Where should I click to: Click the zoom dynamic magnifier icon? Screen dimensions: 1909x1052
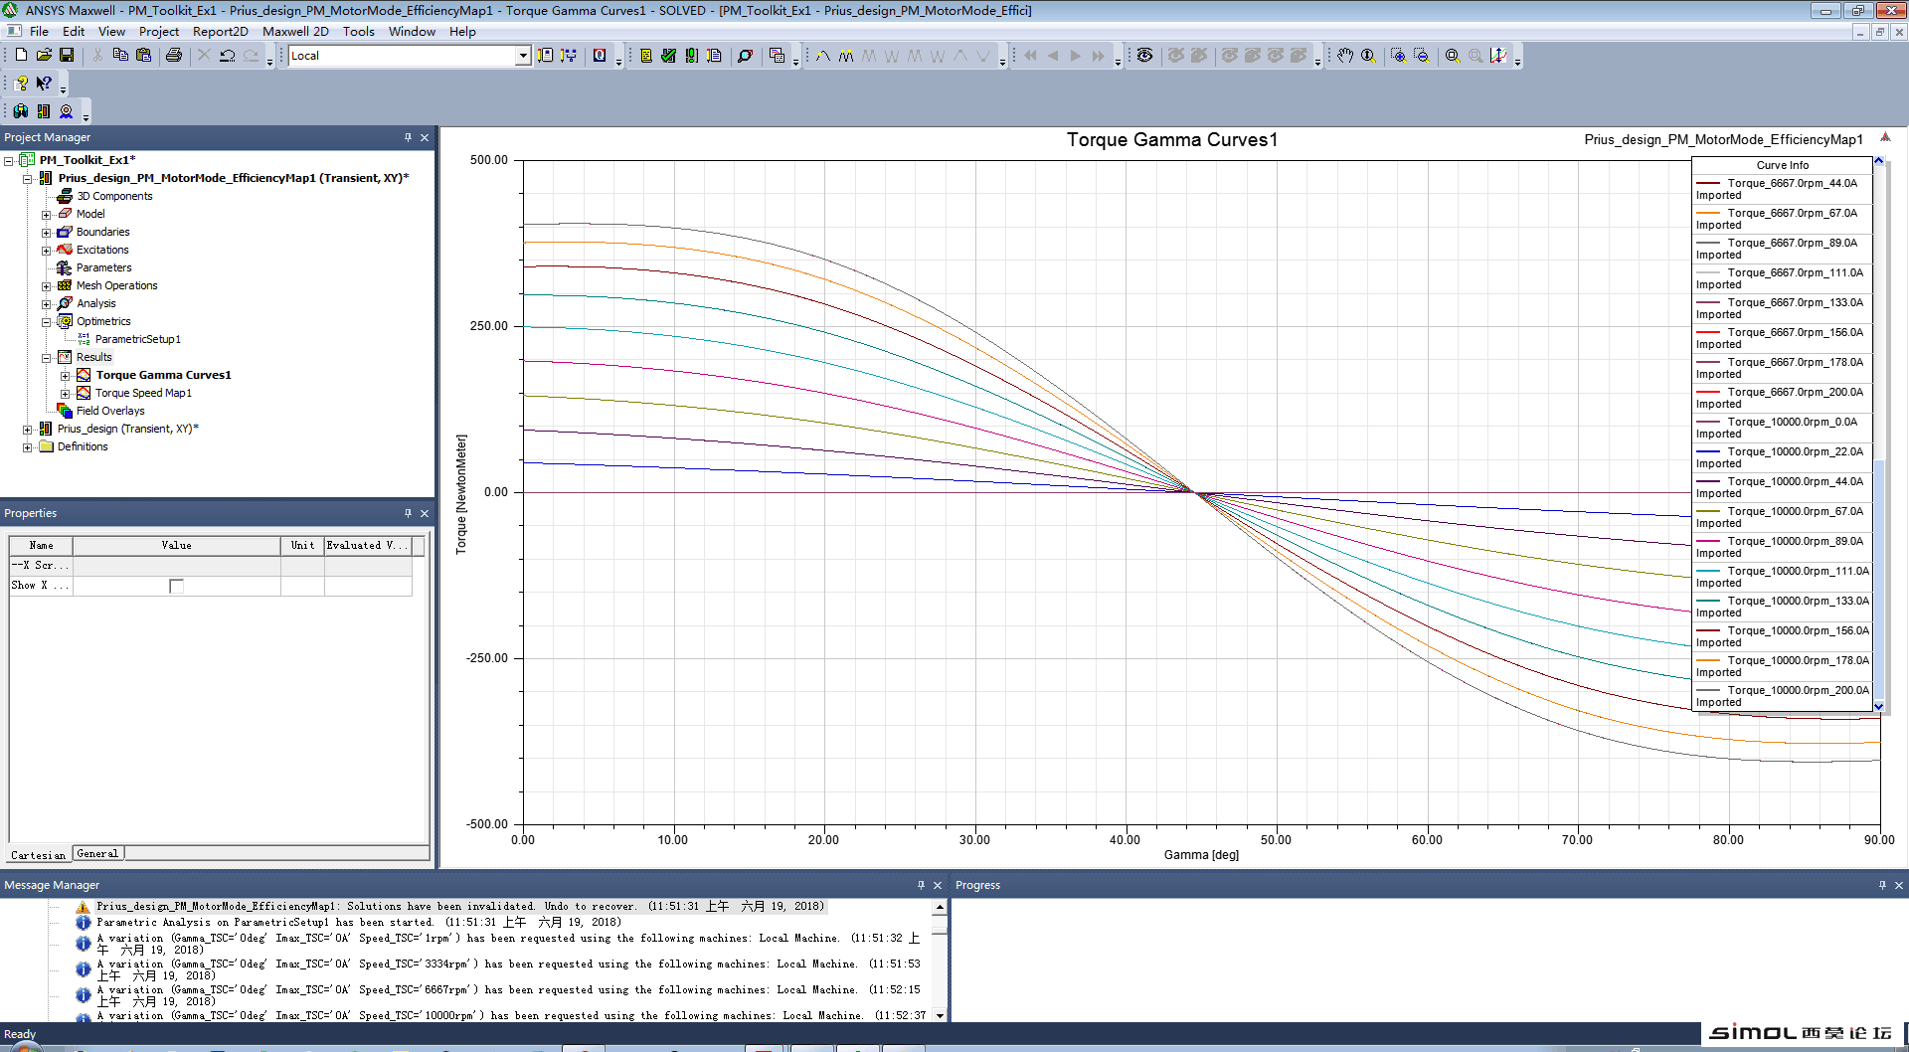[x=1368, y=56]
